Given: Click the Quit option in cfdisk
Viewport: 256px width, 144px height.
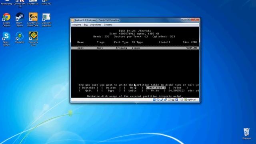Looking at the screenshot, I should [88, 90].
